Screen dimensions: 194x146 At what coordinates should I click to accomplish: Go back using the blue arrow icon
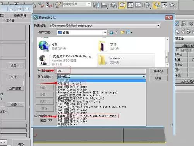pos(112,33)
